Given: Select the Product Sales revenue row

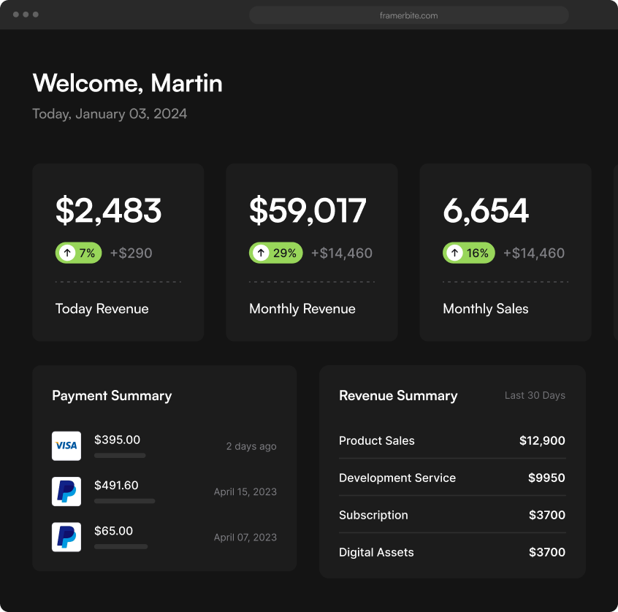Looking at the screenshot, I should 452,440.
